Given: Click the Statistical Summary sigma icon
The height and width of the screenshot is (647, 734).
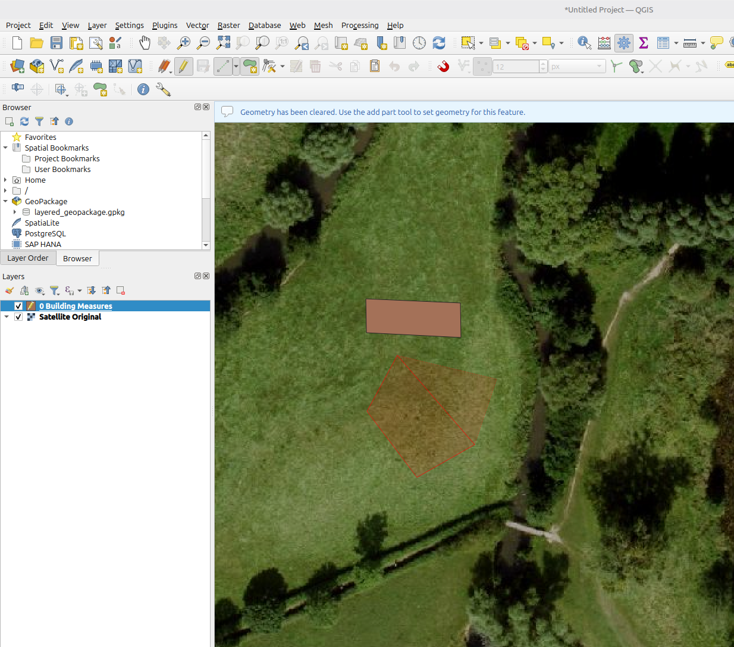Looking at the screenshot, I should point(643,43).
